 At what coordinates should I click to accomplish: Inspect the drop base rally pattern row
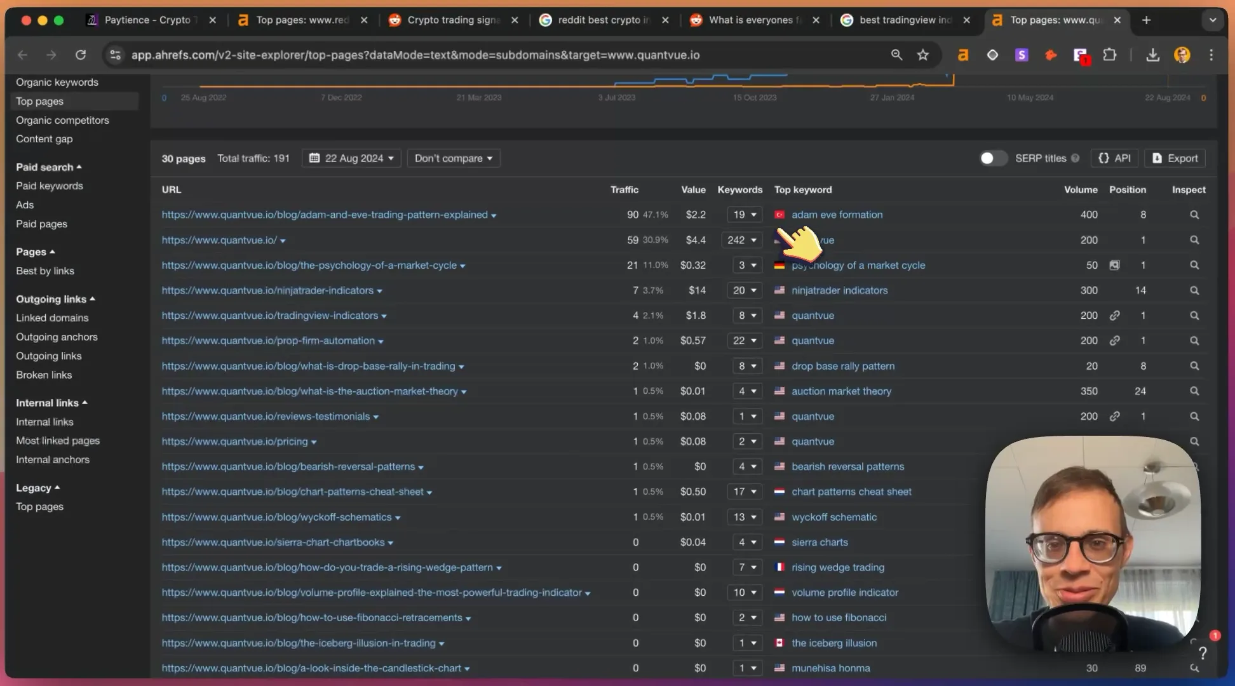pos(1194,366)
